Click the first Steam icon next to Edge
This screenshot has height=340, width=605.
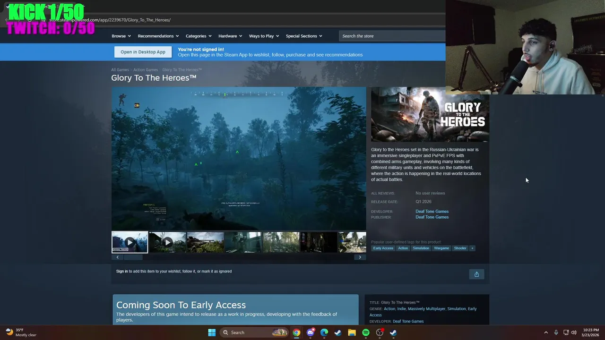(338, 332)
